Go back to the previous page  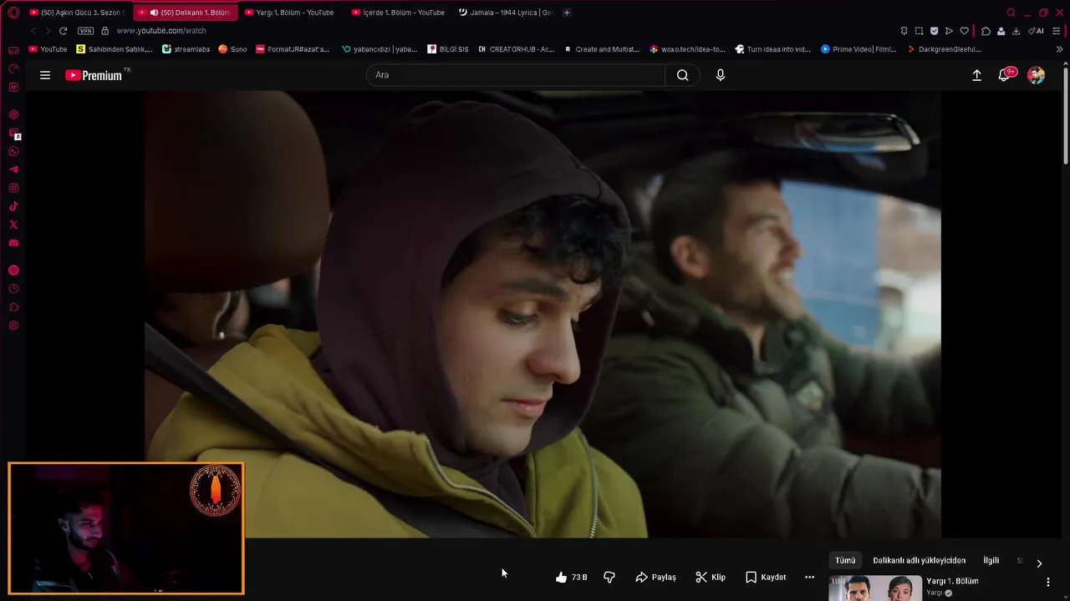click(x=33, y=31)
